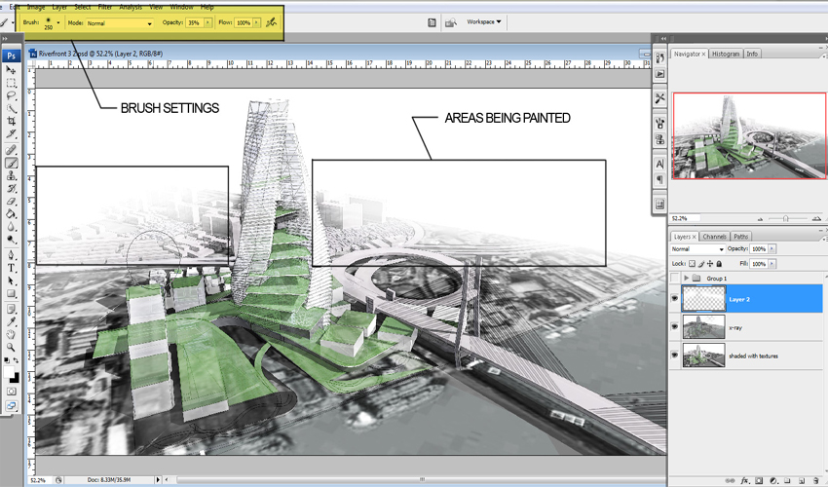Adjust the Navigator zoom slider
The width and height of the screenshot is (828, 487).
[786, 218]
